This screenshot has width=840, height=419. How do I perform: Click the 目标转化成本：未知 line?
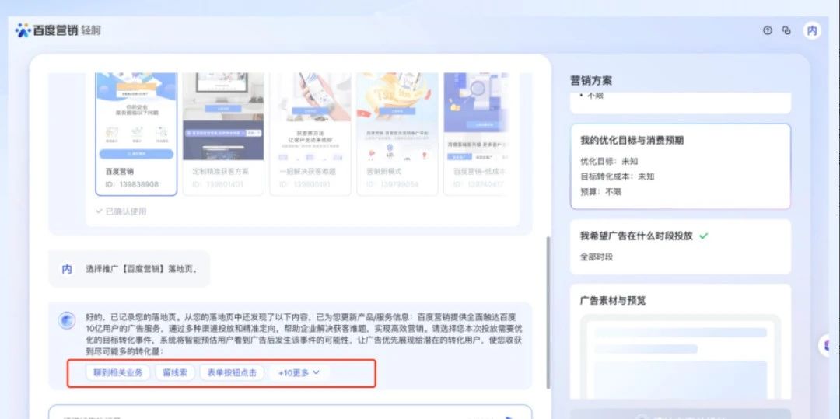(x=617, y=176)
